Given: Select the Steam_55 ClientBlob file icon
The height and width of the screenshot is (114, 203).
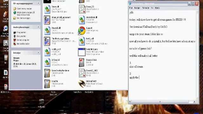Looking at the screenshot, I should click(x=82, y=9).
